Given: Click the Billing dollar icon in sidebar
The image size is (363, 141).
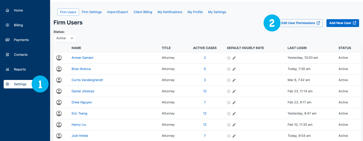Looking at the screenshot, I should point(8,25).
